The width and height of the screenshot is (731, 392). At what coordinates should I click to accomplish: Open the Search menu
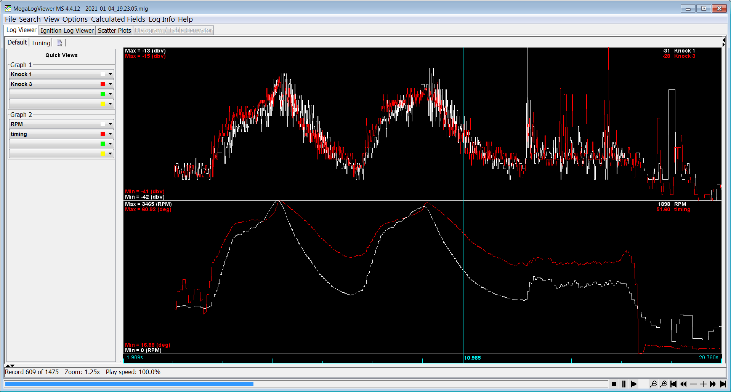pos(30,19)
